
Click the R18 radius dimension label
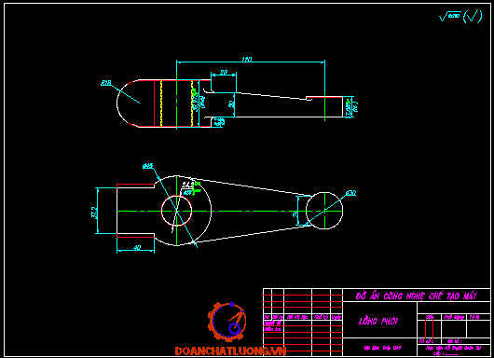click(x=106, y=83)
